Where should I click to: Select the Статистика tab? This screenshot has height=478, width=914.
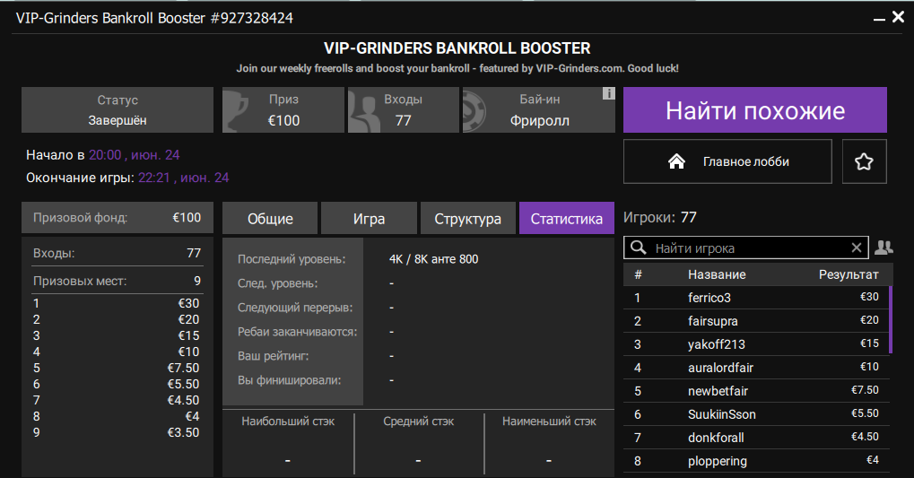click(x=567, y=219)
